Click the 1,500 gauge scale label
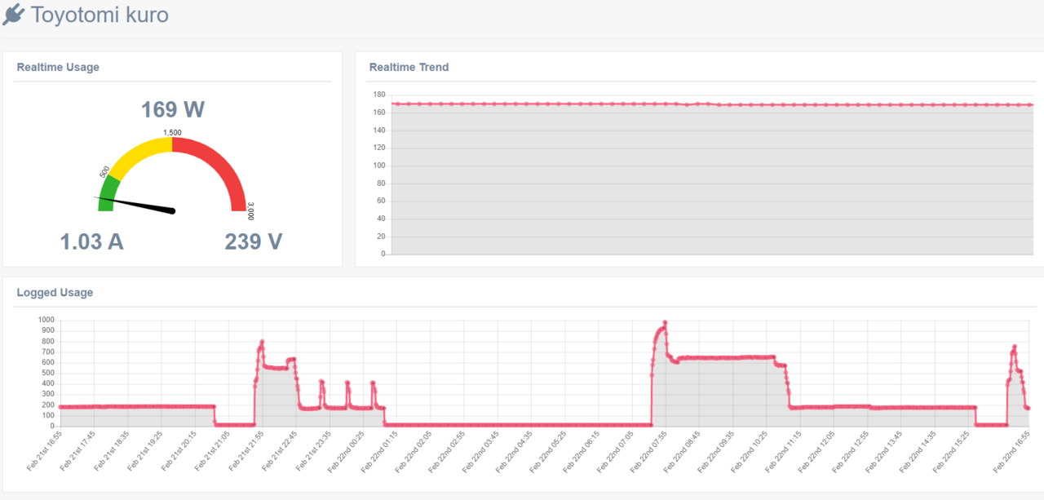This screenshot has height=500, width=1044. point(172,132)
